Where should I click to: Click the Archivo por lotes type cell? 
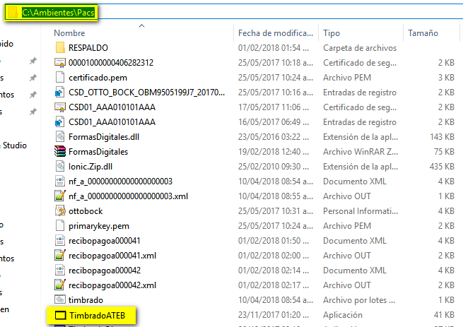pyautogui.click(x=359, y=300)
